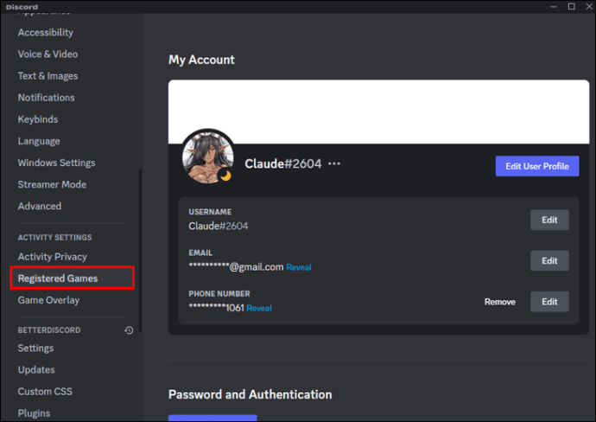Click the profile avatar image
596x422 pixels.
coord(208,157)
